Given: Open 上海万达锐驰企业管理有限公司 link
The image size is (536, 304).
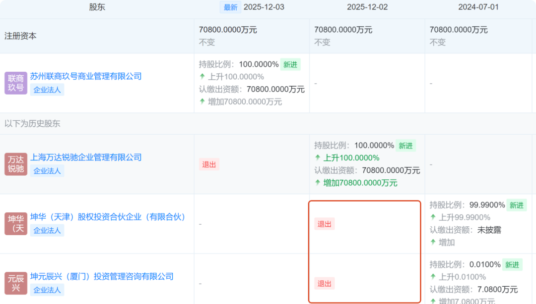Looking at the screenshot, I should pos(86,157).
